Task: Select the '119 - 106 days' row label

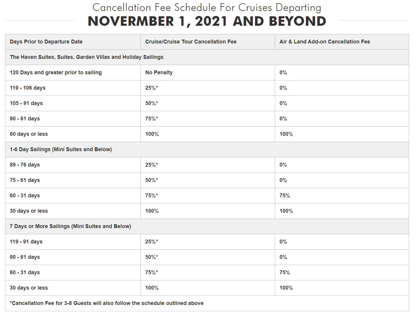Action: [x=28, y=88]
